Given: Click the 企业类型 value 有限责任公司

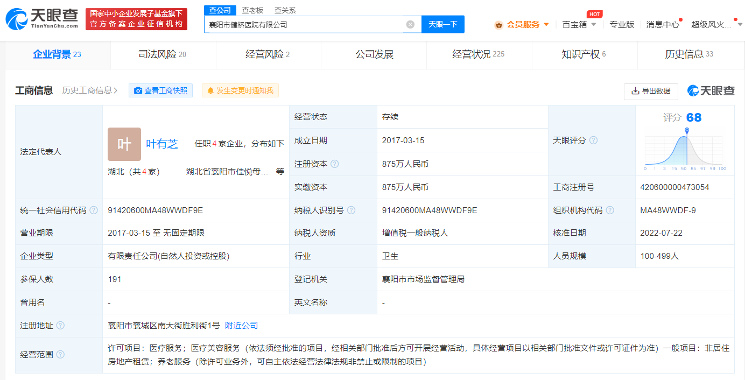Looking at the screenshot, I should tap(168, 256).
